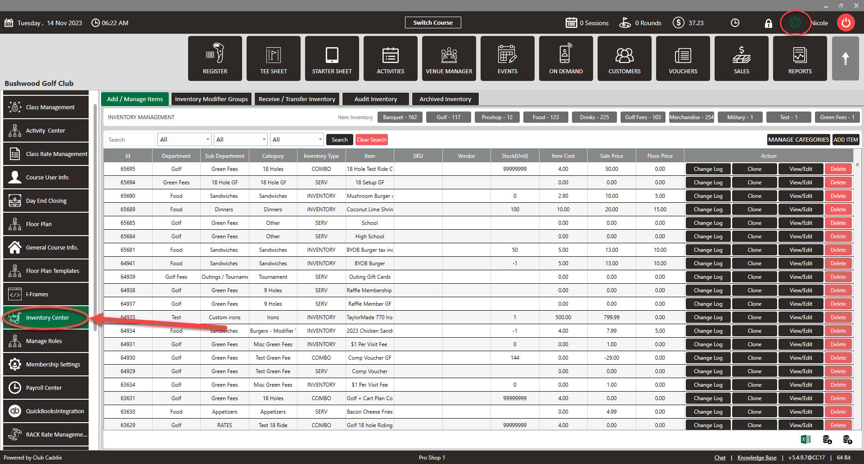Open the first All filter dropdown
The height and width of the screenshot is (464, 864).
coord(184,139)
